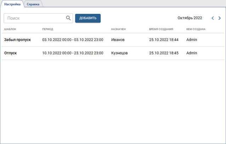Sort by КЕМ СОЗДАНА column header
Viewport: 226px width, 144px height.
pyautogui.click(x=196, y=29)
